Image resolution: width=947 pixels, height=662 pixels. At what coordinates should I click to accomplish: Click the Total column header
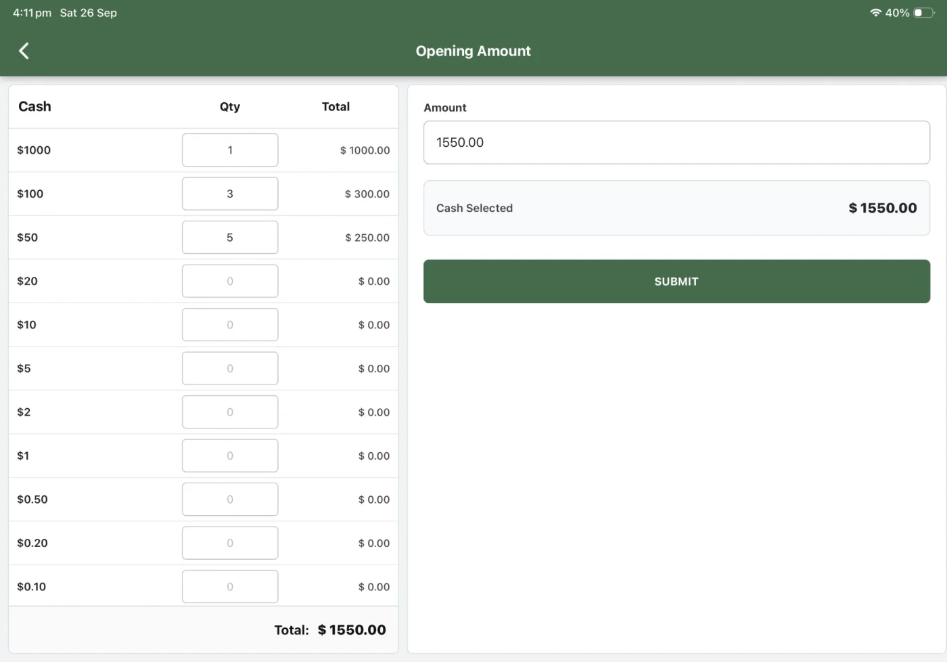coord(336,106)
